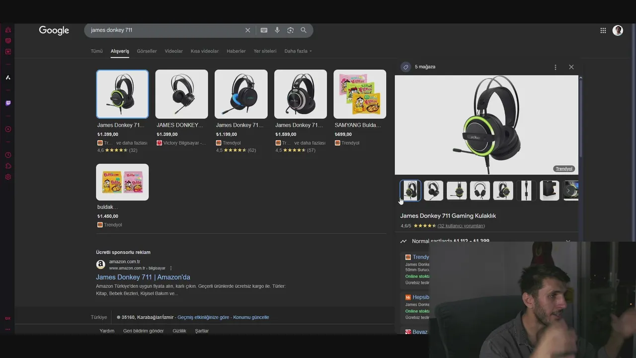Click the James Donkey 711 Gaming Kulaklık title
The image size is (636, 358).
coord(448,216)
